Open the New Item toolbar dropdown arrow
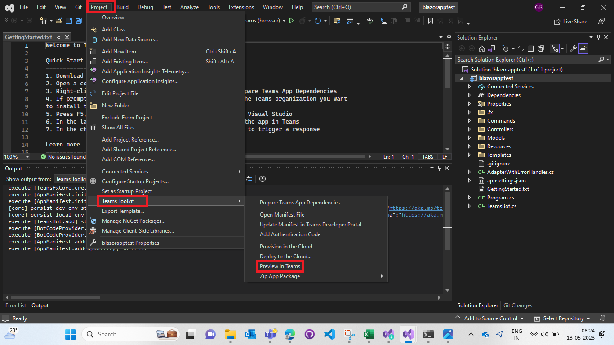Image resolution: width=614 pixels, height=345 pixels. coord(50,21)
